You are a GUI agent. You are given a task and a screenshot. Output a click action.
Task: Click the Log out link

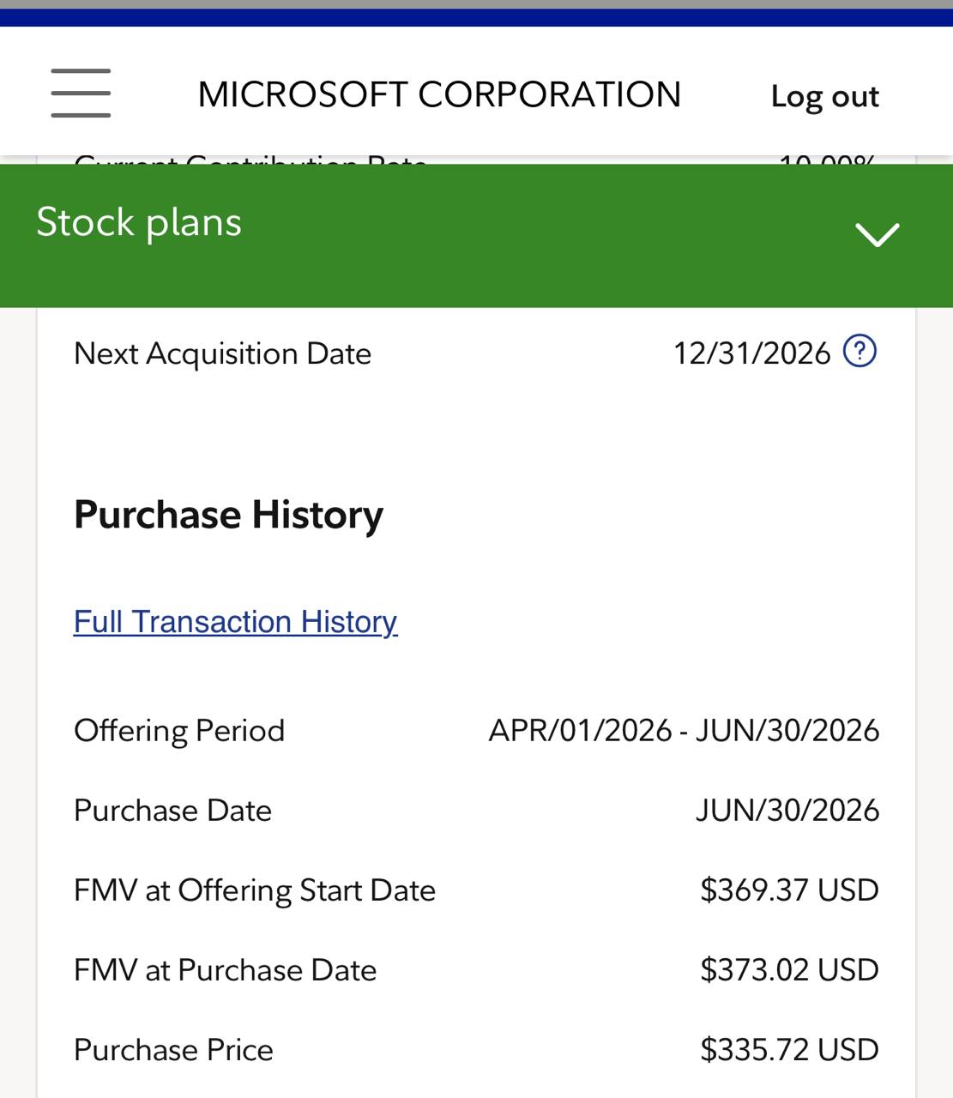pyautogui.click(x=824, y=97)
